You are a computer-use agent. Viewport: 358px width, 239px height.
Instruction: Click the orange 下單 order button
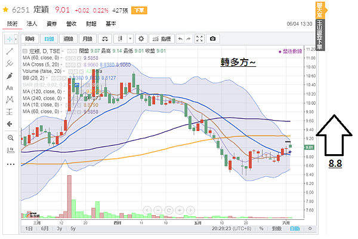click(x=139, y=10)
